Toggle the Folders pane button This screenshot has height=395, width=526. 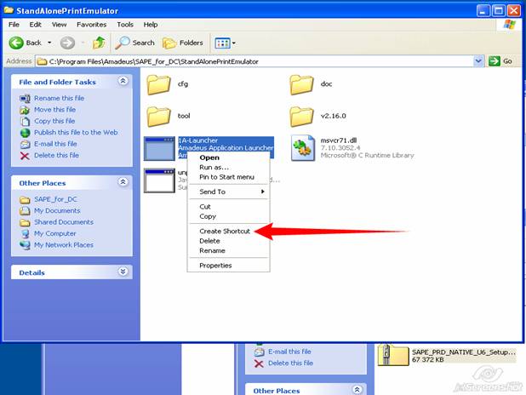(x=183, y=43)
